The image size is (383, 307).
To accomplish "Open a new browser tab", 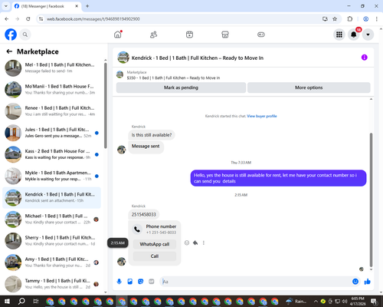I will pyautogui.click(x=87, y=6).
